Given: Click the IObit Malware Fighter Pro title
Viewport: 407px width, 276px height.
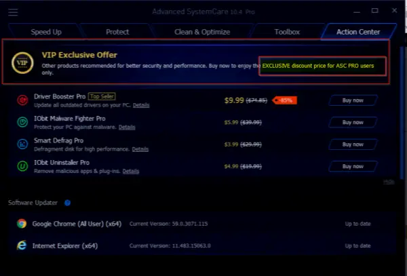Looking at the screenshot, I should point(70,119).
